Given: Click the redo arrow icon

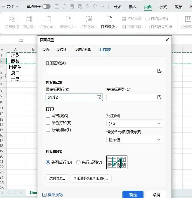Looking at the screenshot, I should [95, 6].
